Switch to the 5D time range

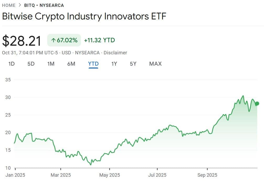31,64
